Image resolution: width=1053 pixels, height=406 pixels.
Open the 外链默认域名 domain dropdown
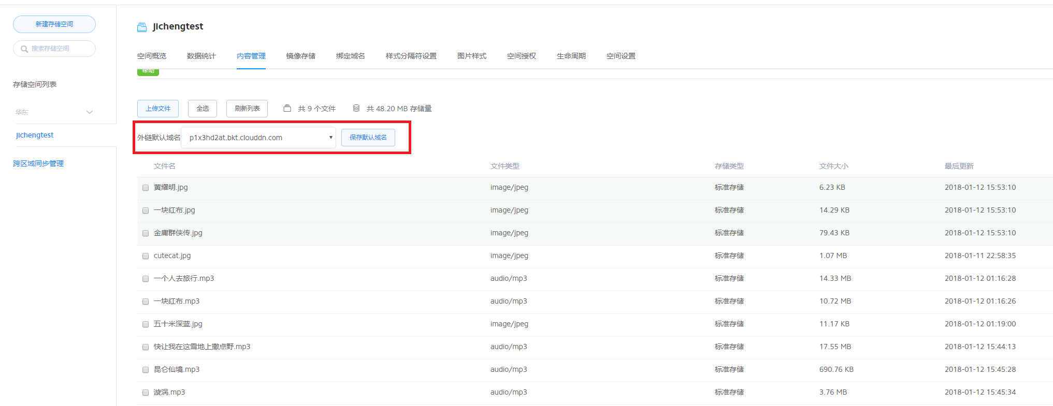click(x=258, y=138)
